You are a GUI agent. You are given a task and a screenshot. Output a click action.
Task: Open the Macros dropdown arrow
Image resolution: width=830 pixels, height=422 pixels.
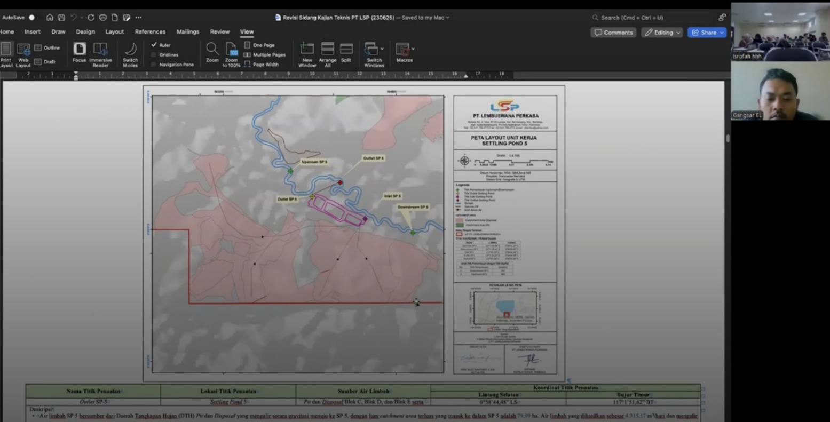413,49
